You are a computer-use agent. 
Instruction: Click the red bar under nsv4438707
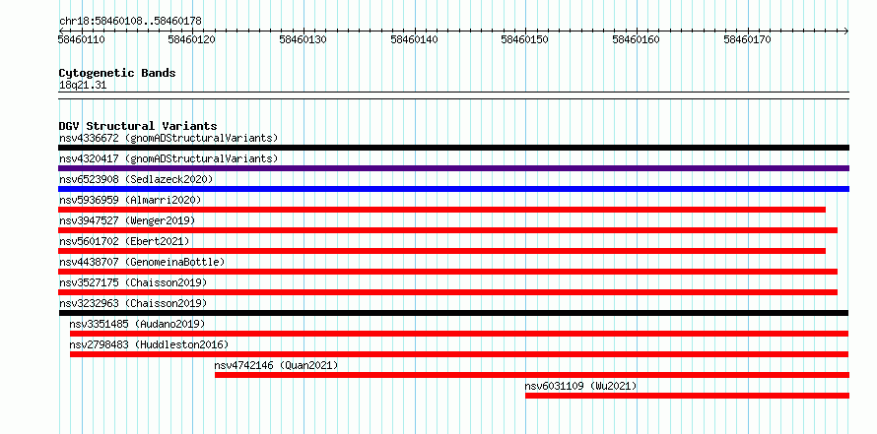447,272
